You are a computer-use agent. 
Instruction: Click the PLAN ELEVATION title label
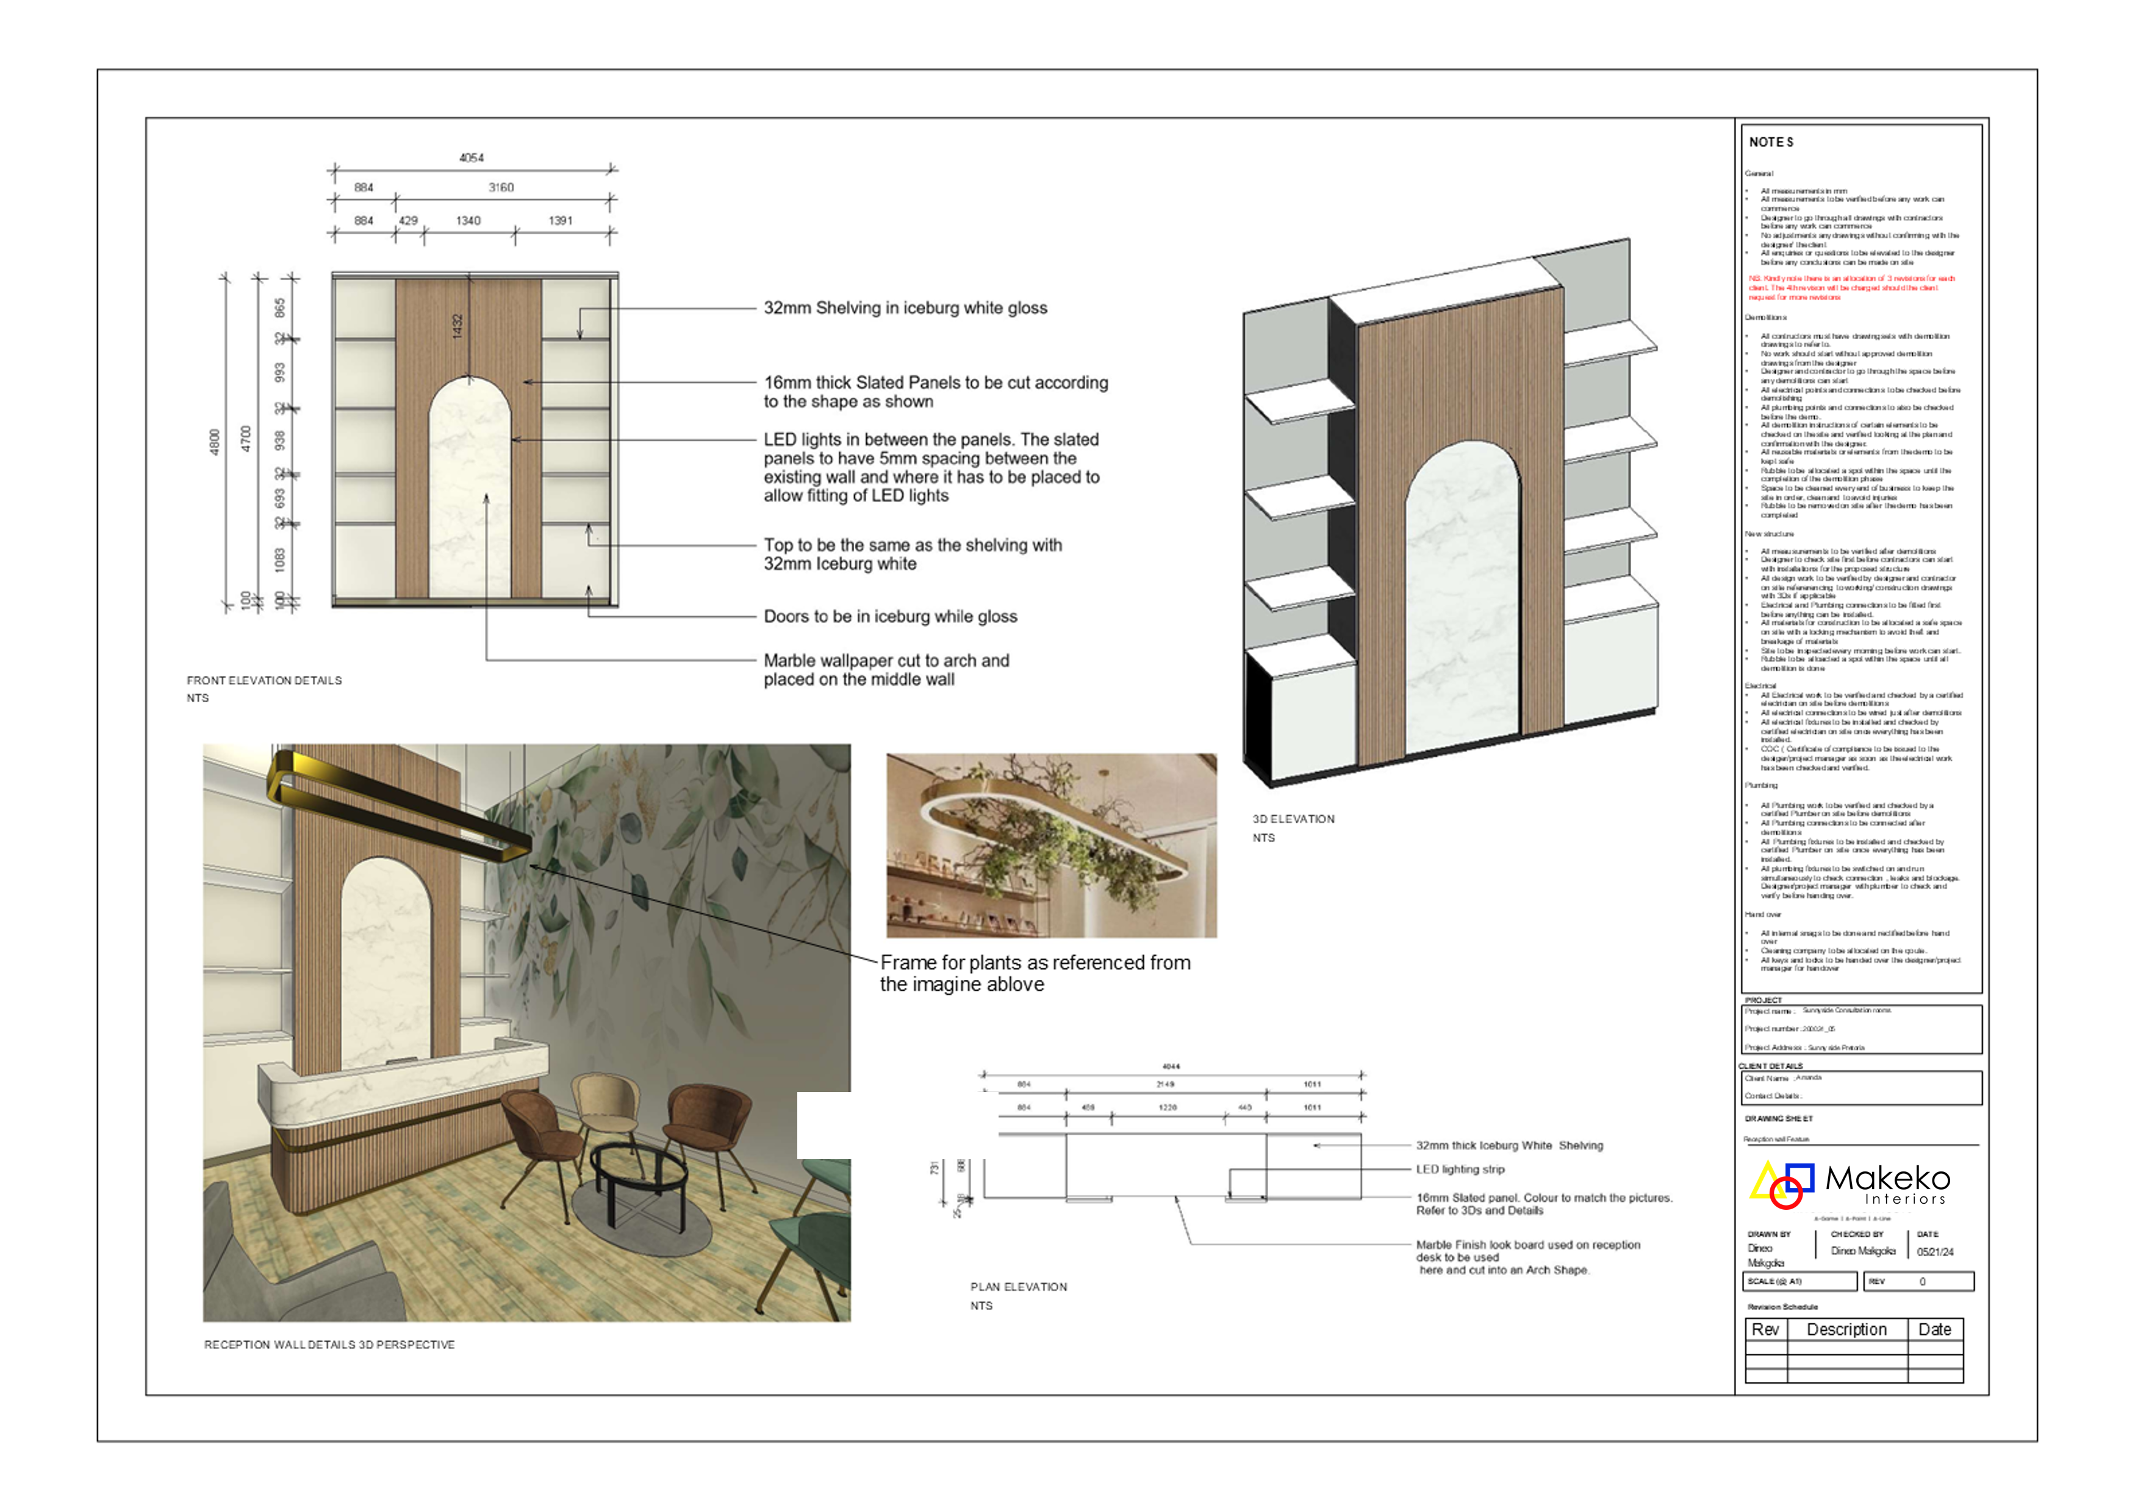[x=1018, y=1287]
